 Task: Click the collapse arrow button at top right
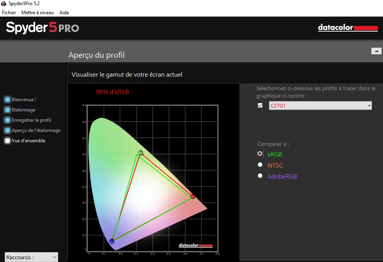pos(376,51)
